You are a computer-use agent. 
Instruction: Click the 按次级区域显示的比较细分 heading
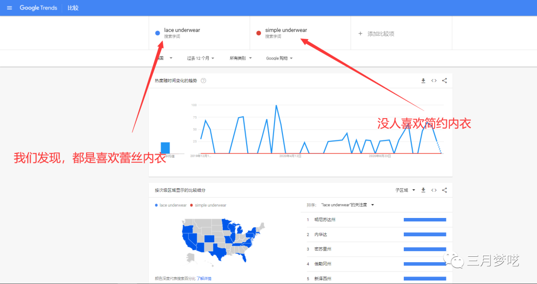coord(180,190)
